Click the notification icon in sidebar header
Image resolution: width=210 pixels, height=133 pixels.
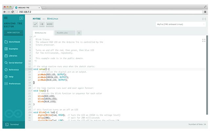pos(21,18)
